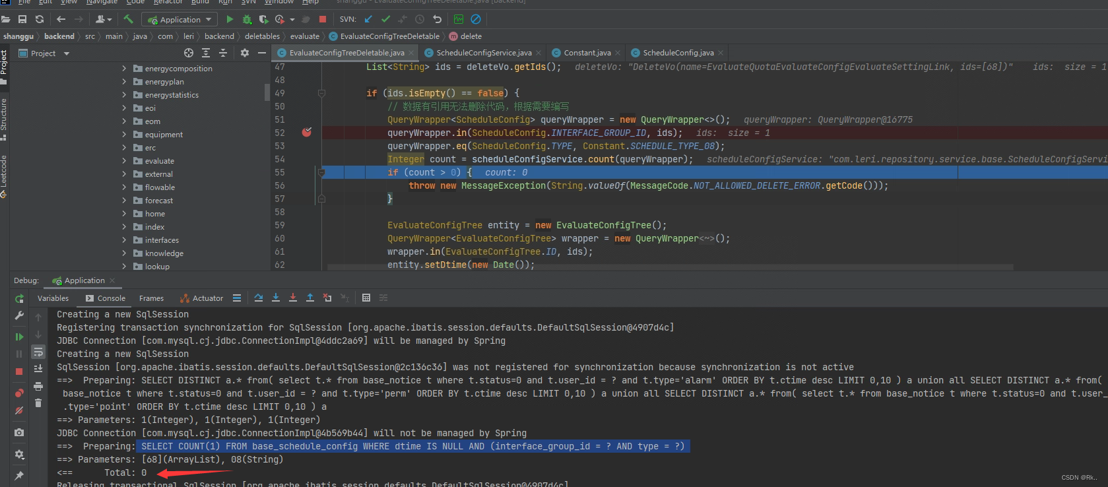Screen dimensions: 1108x487
Task: Click the delete method breadcrumb
Action: [x=465, y=36]
